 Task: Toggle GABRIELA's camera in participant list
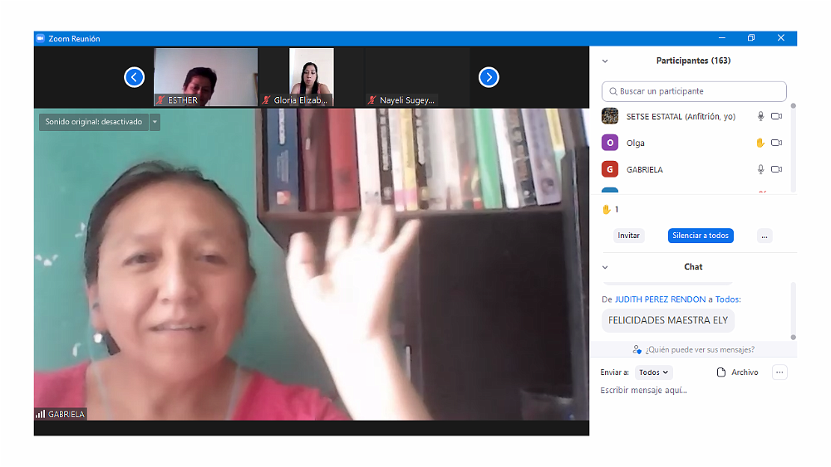pyautogui.click(x=776, y=169)
